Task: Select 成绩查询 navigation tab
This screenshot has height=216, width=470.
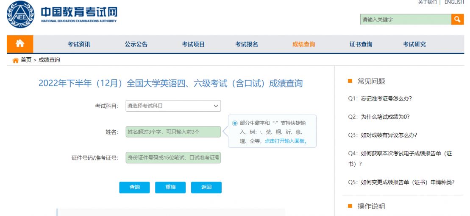Action: [x=303, y=44]
